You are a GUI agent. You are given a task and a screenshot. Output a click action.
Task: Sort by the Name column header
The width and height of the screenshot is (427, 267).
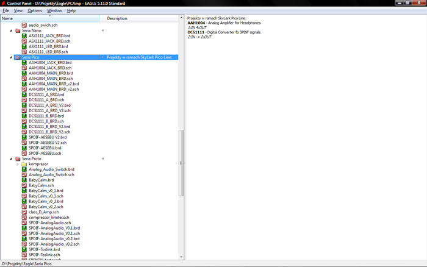[49, 18]
